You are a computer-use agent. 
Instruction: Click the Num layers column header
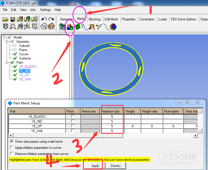[173, 111]
